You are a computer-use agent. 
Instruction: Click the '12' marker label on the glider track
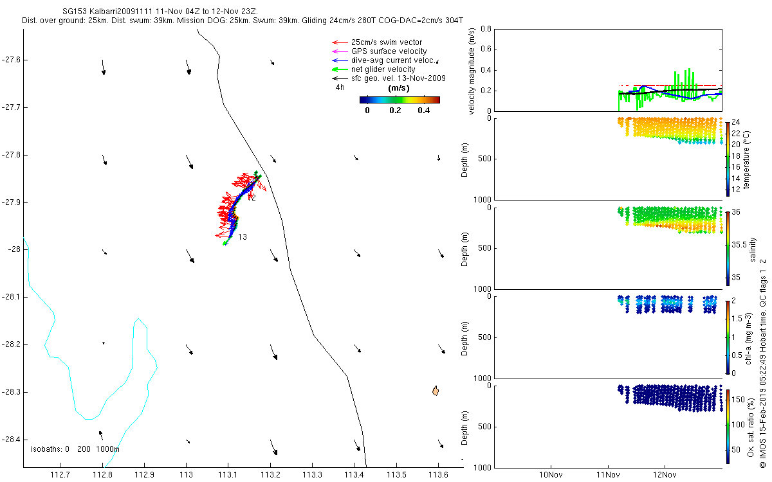coord(252,198)
